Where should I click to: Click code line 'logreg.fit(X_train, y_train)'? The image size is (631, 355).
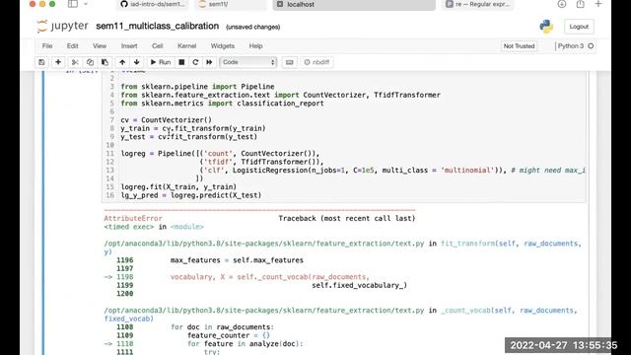pyautogui.click(x=178, y=186)
